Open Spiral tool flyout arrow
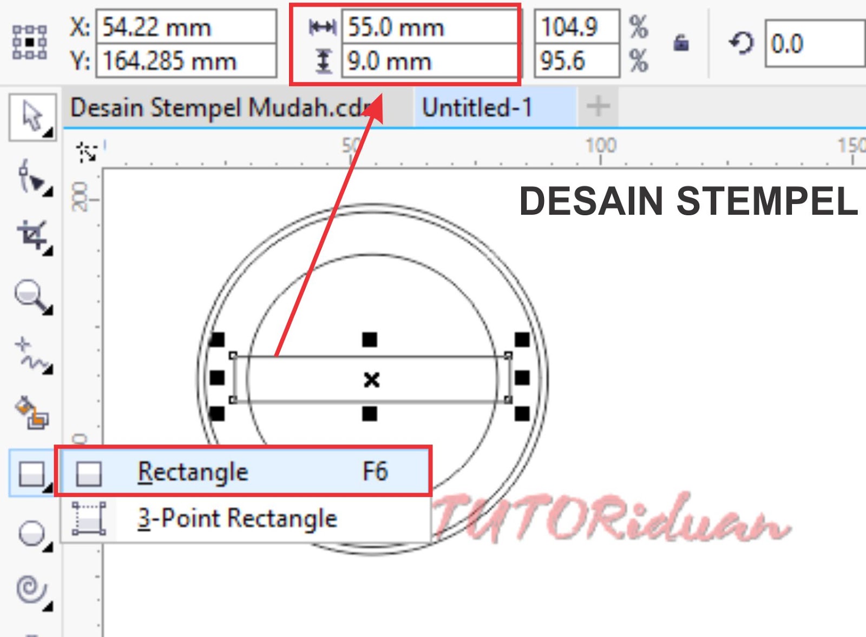 (x=49, y=606)
